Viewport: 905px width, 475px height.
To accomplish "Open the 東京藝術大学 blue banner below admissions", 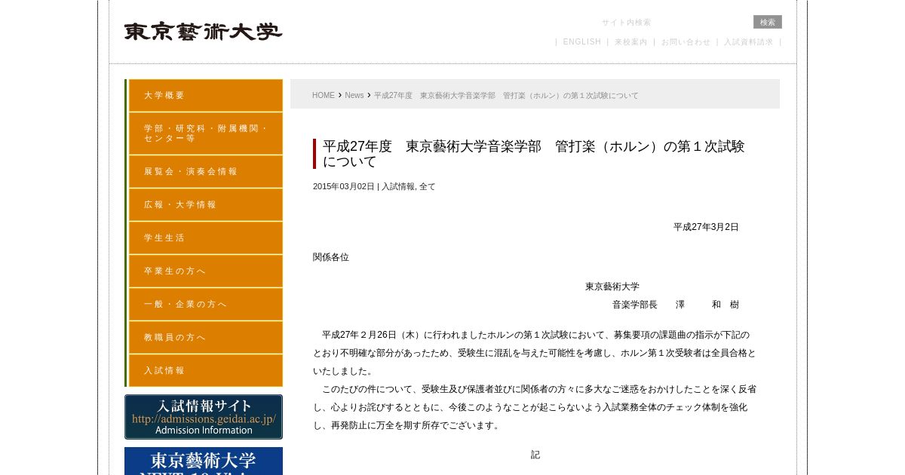I will point(204,461).
